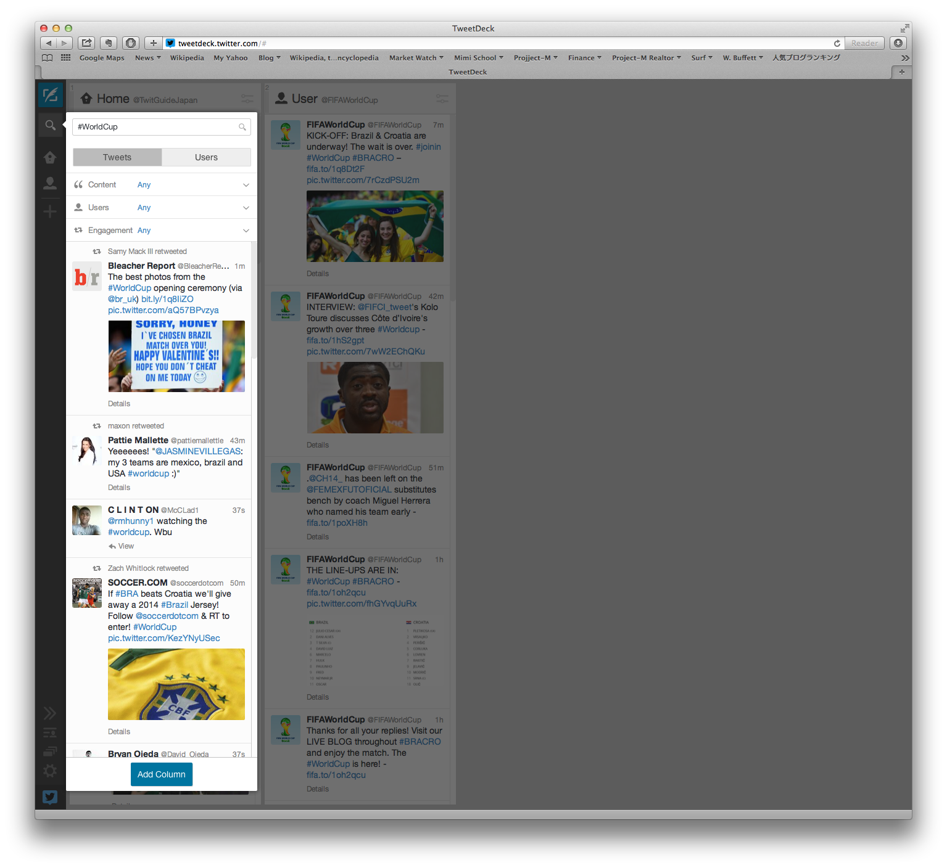This screenshot has height=868, width=947.
Task: Select the User column icon in sidebar
Action: pyautogui.click(x=50, y=183)
